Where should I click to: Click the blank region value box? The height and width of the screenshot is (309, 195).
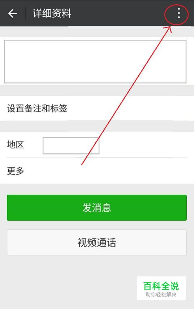point(71,145)
